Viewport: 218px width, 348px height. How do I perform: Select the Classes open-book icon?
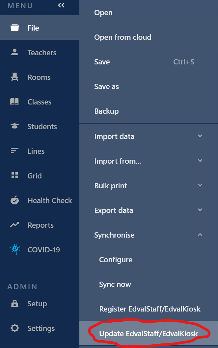point(14,102)
